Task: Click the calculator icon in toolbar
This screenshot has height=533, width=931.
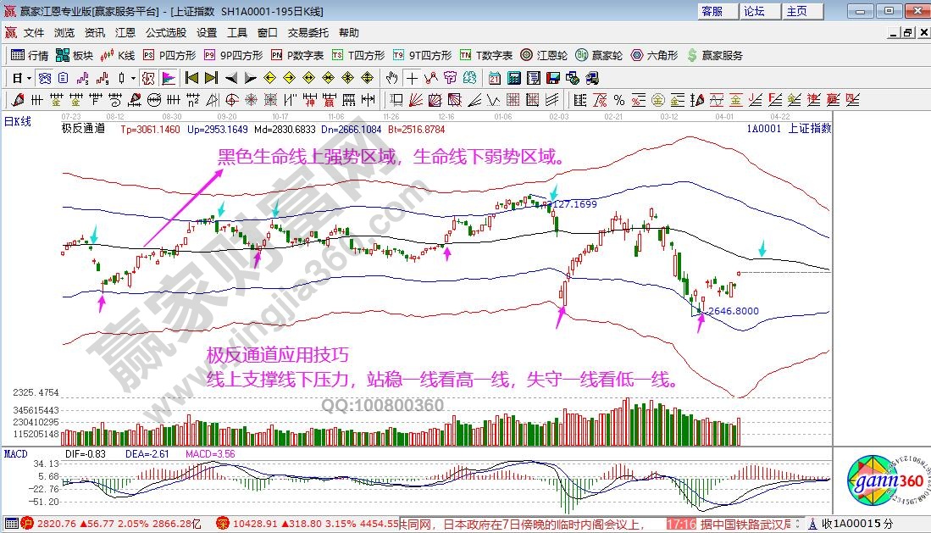Action: 513,78
